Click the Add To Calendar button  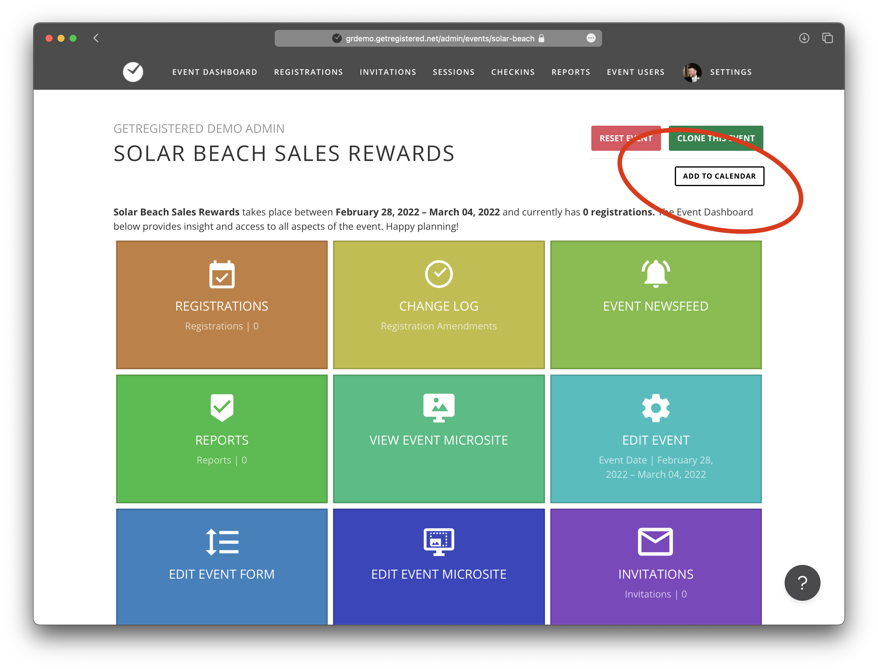coord(719,176)
